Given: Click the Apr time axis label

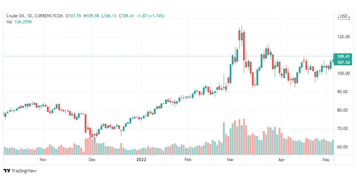Looking at the screenshot, I should tap(282, 160).
